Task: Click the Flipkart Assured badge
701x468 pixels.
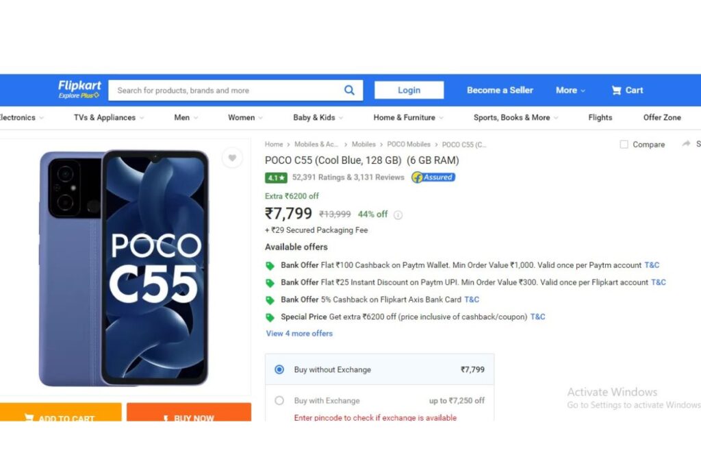Action: [x=433, y=177]
